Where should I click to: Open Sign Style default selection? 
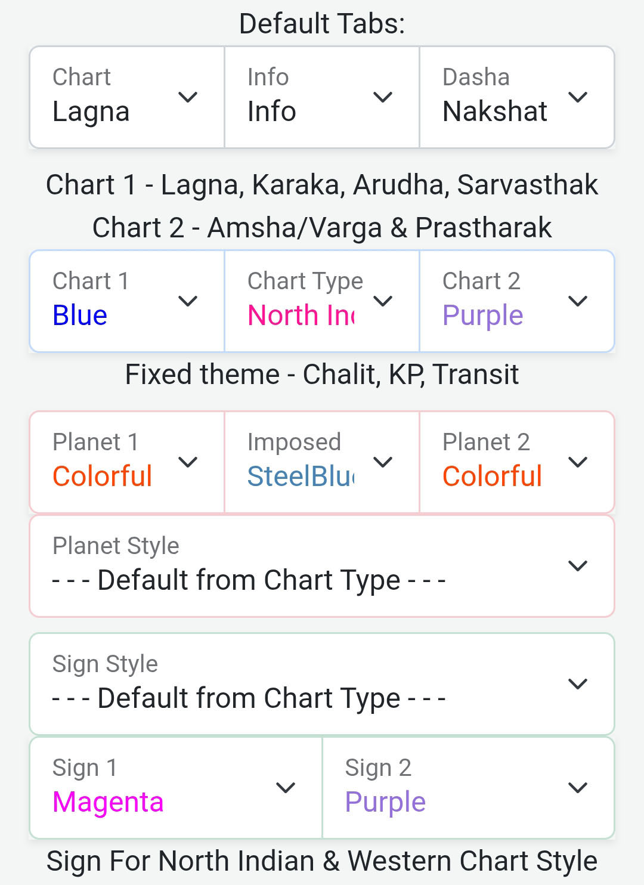pyautogui.click(x=249, y=698)
